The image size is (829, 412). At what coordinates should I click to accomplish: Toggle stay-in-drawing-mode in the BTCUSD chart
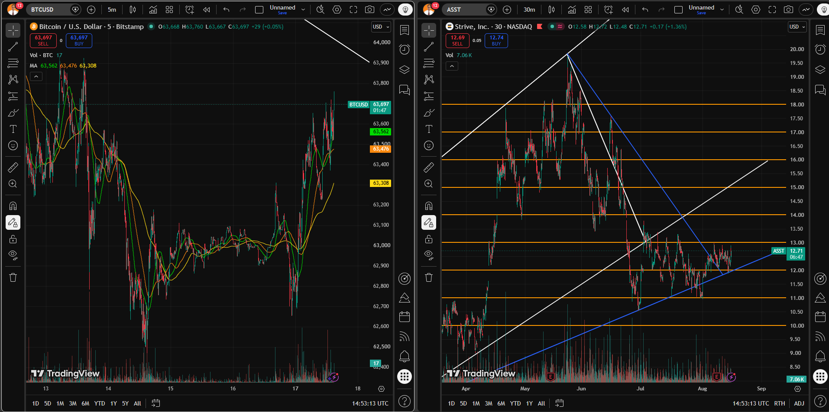click(x=13, y=222)
